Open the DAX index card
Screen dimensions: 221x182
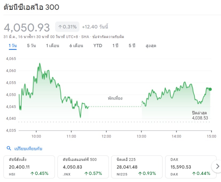[x=191, y=167]
